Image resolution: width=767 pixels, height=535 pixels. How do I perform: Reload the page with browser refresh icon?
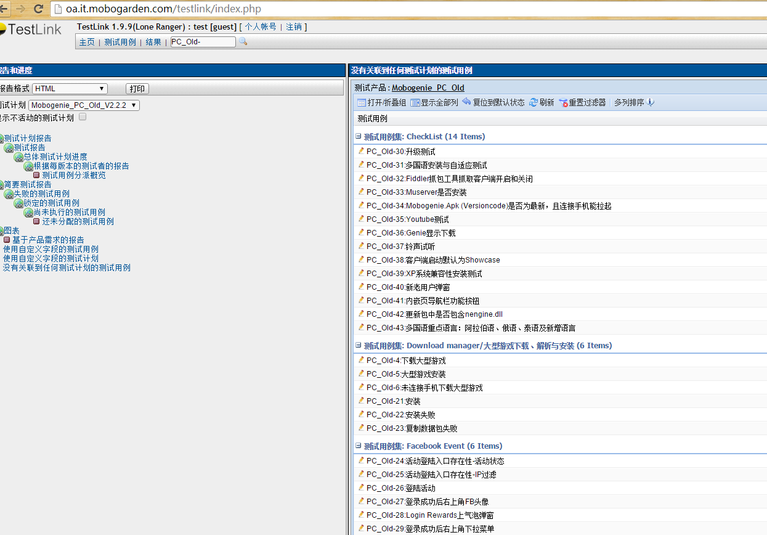[38, 9]
